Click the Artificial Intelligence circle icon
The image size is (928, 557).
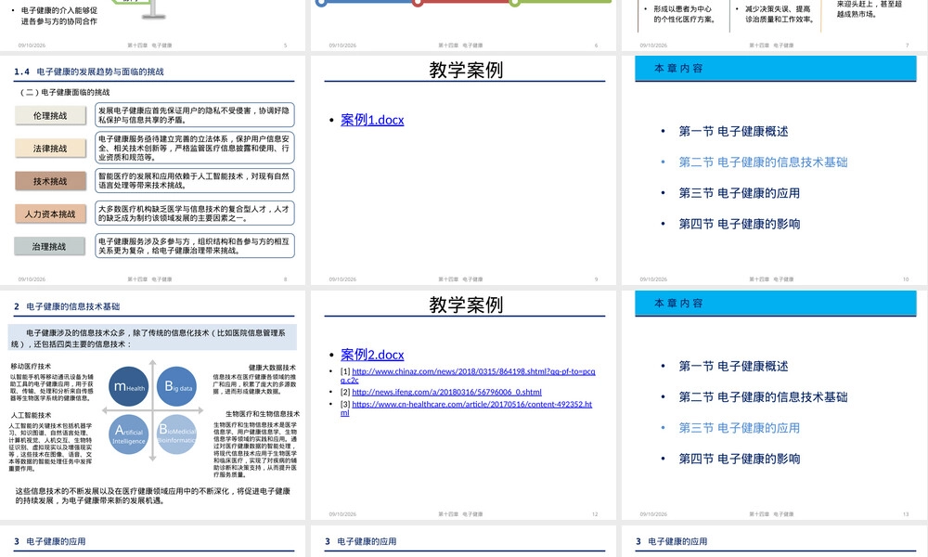point(129,434)
